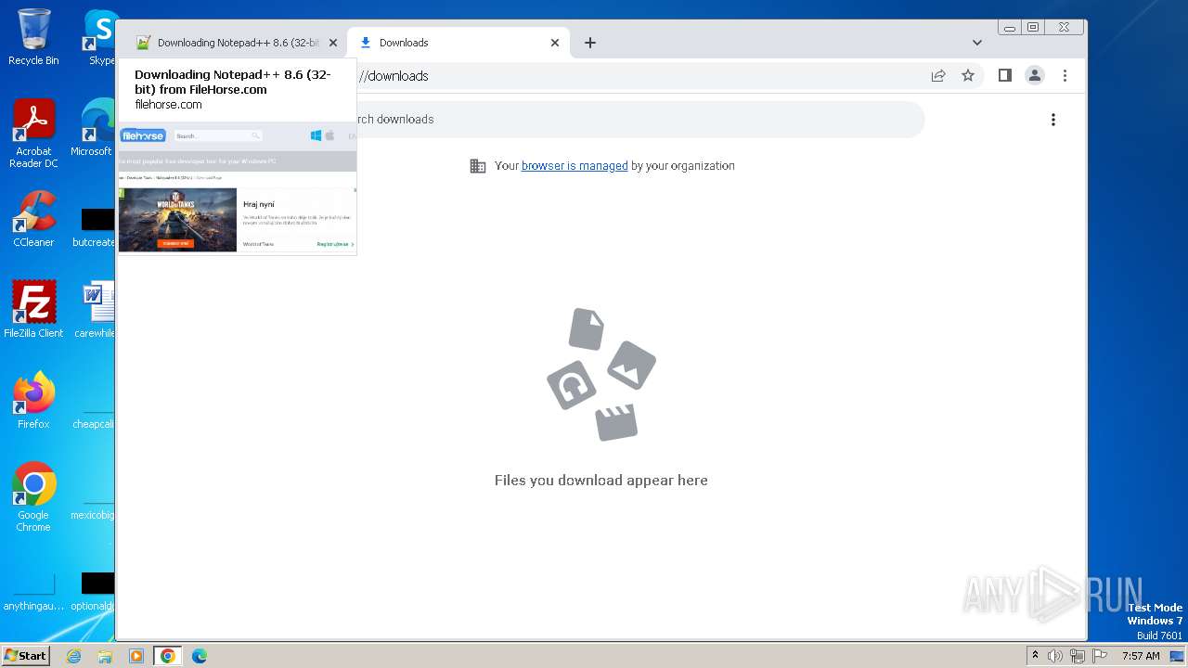Viewport: 1188px width, 668px height.
Task: Open Chrome's three-dot main menu
Action: [x=1065, y=76]
